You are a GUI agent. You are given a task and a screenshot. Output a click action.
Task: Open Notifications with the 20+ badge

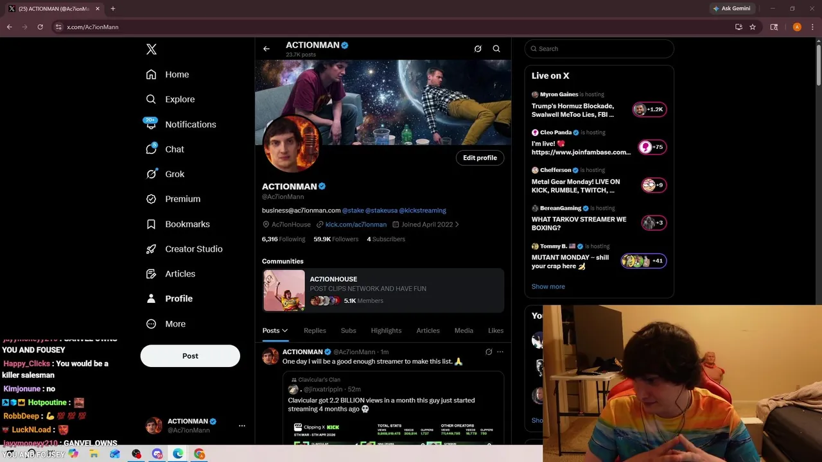click(x=181, y=124)
